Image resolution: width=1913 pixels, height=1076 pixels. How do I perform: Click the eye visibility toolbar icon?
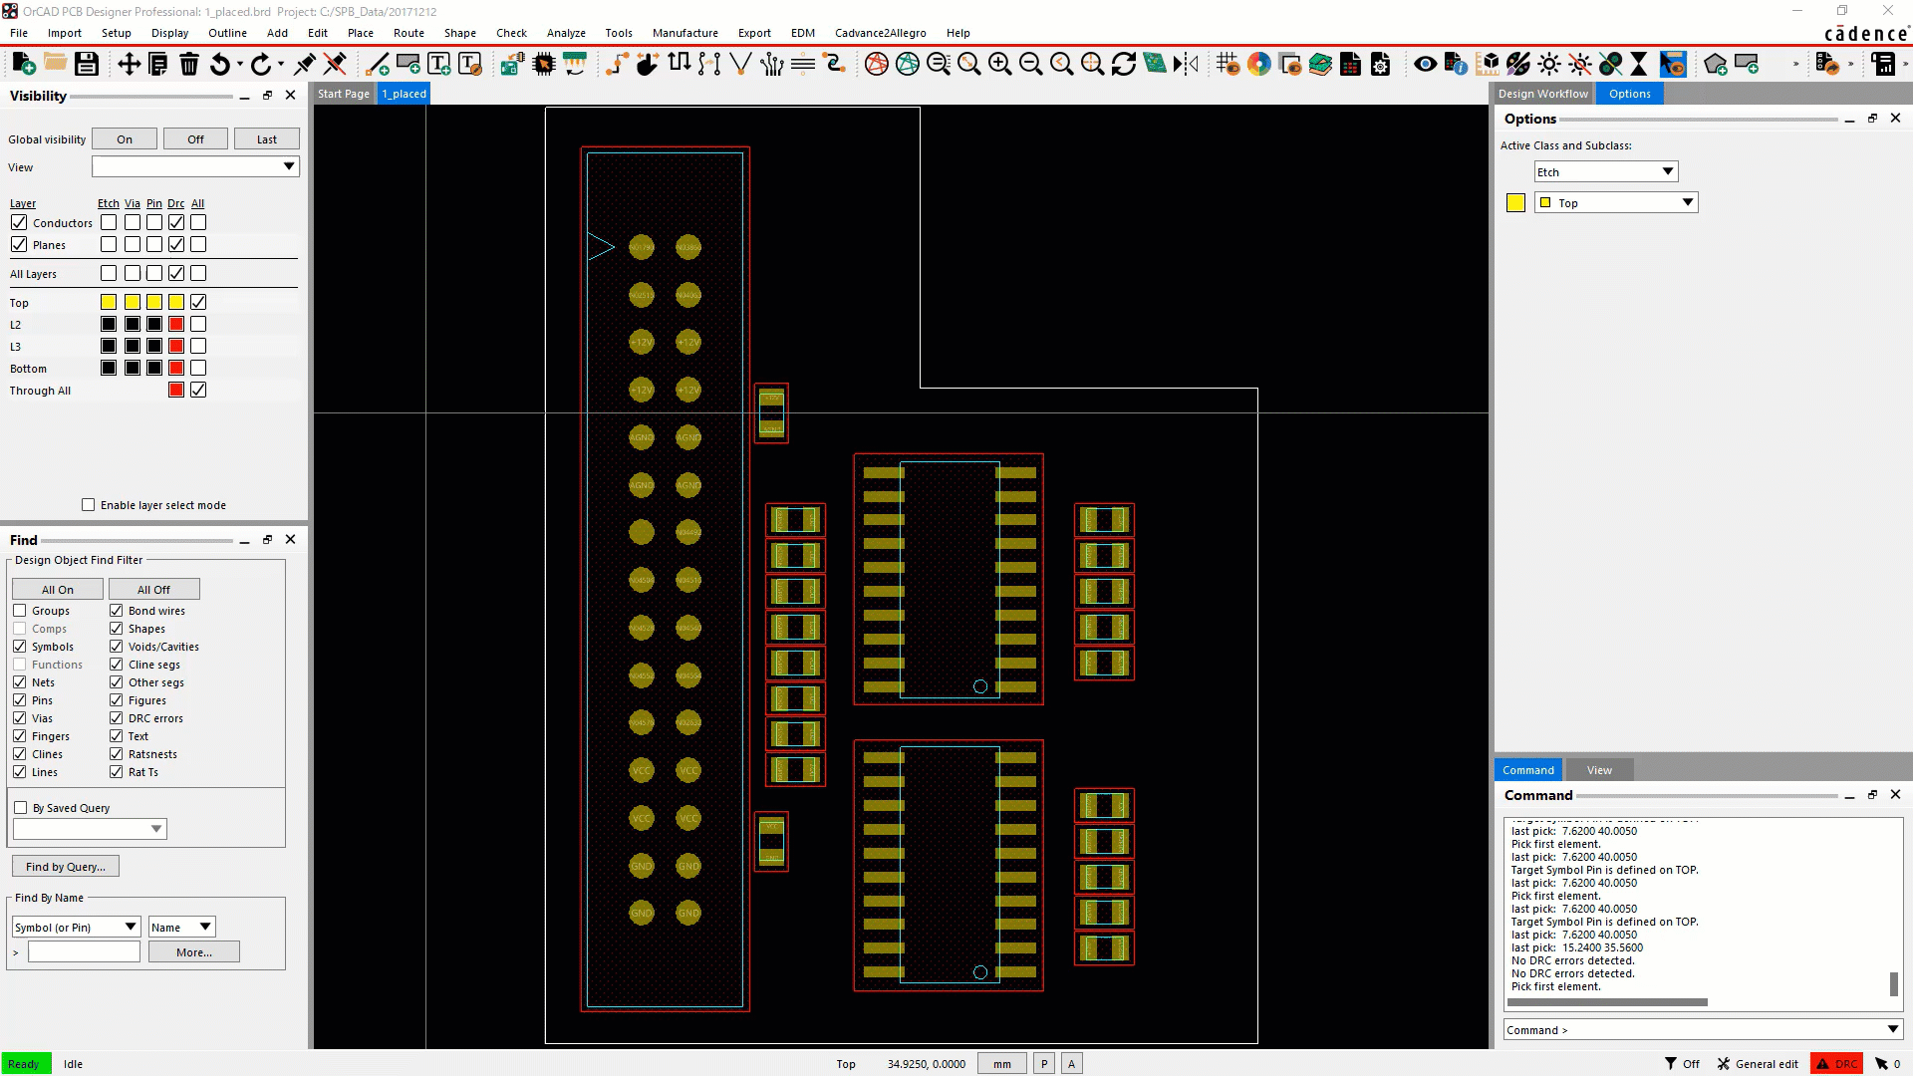tap(1425, 64)
